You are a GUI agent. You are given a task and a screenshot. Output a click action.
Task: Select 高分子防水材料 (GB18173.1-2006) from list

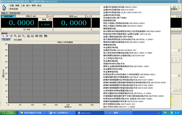[119, 107]
